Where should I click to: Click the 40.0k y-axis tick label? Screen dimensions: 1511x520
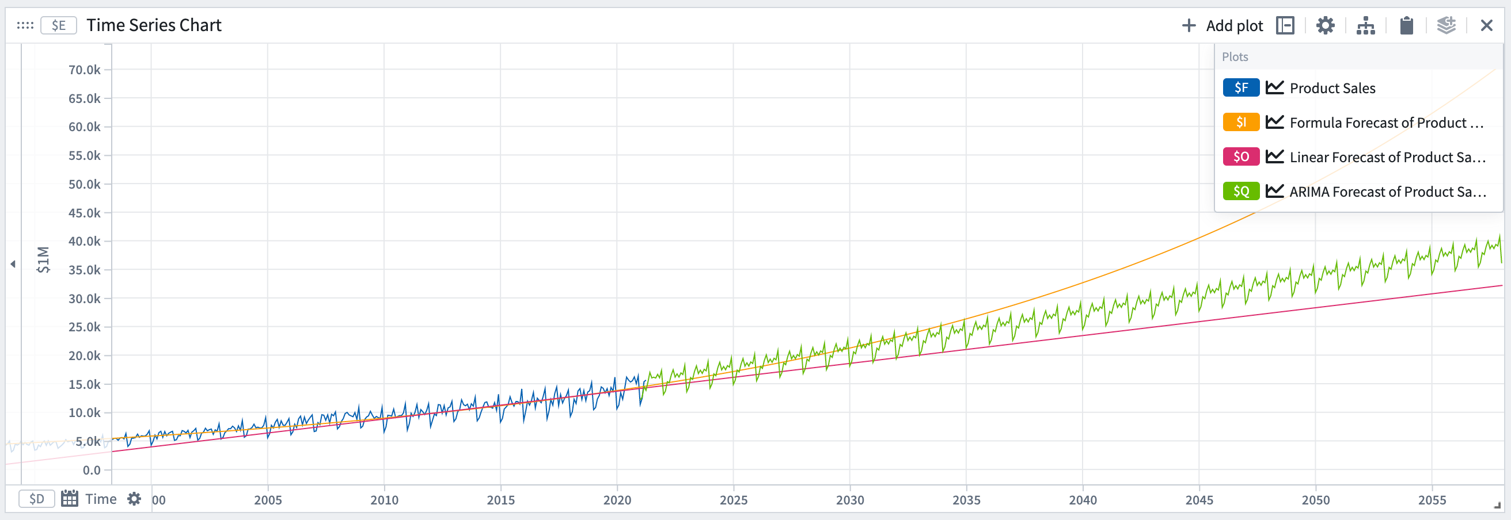point(85,242)
